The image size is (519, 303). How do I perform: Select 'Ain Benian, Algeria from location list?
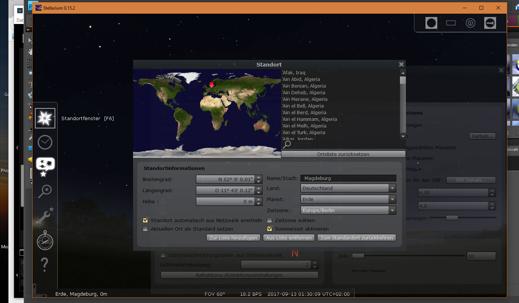(x=304, y=86)
